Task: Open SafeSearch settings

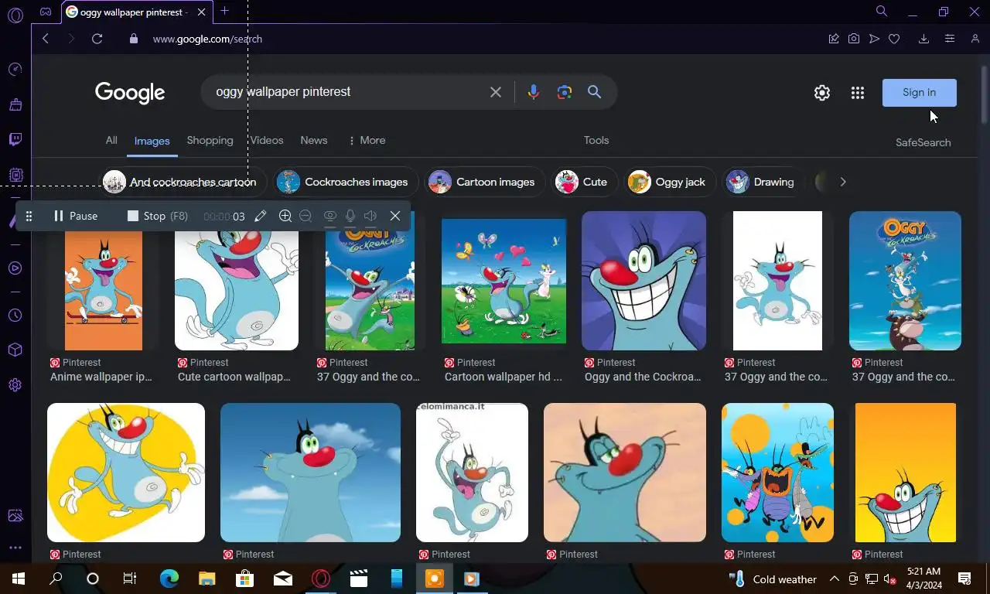Action: 923,142
